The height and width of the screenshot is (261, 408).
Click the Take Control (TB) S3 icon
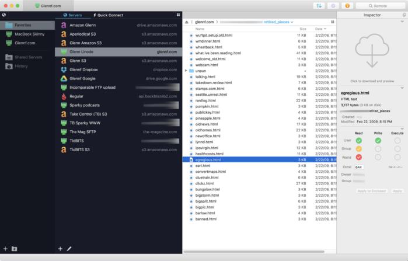tap(64, 114)
